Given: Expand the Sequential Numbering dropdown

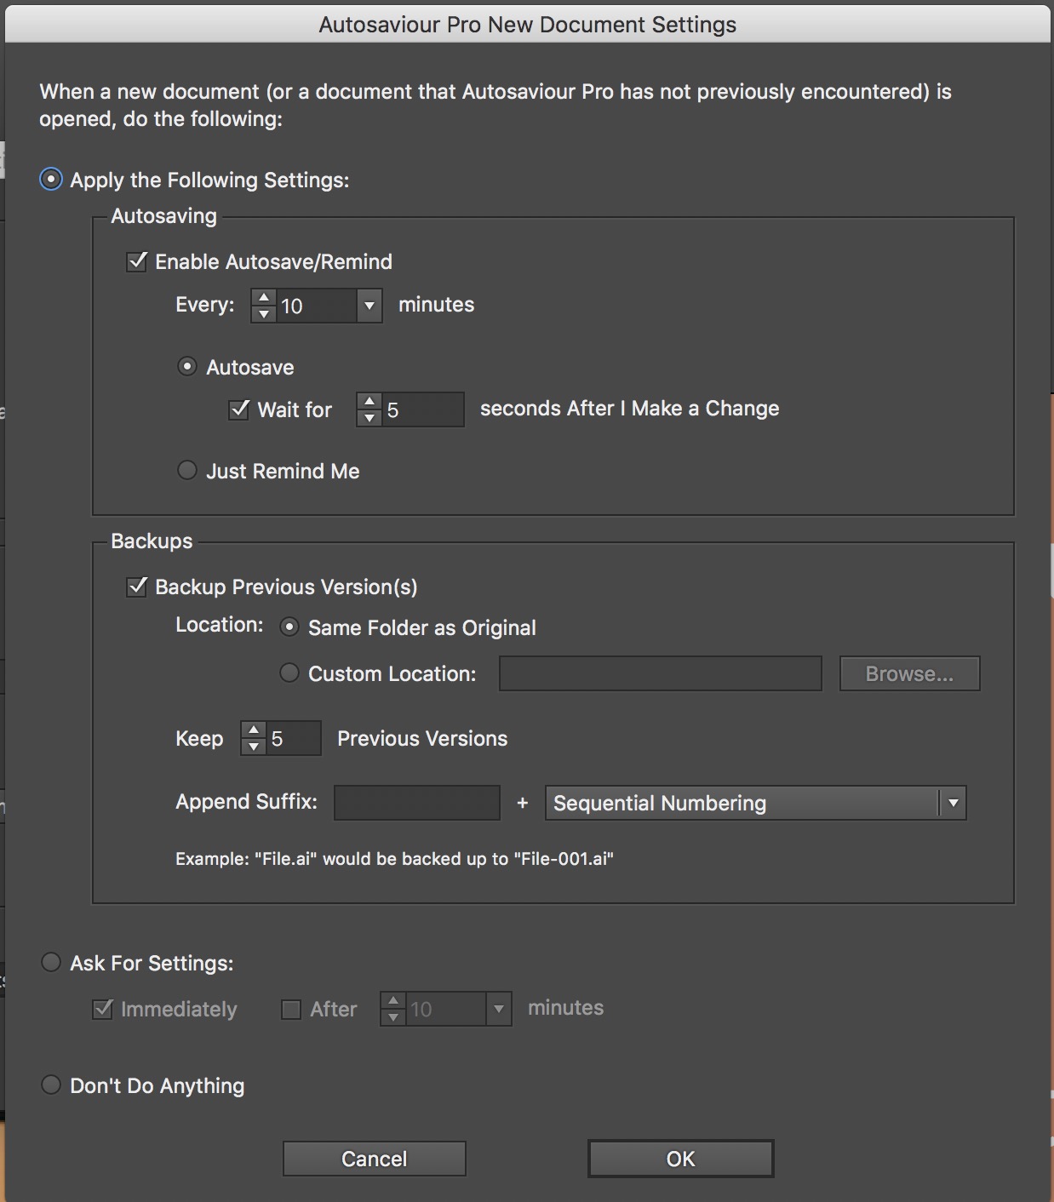Looking at the screenshot, I should point(953,803).
